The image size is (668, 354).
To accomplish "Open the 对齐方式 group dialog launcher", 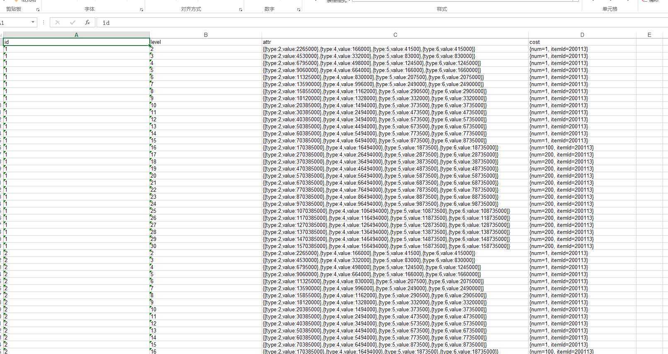I will [240, 10].
